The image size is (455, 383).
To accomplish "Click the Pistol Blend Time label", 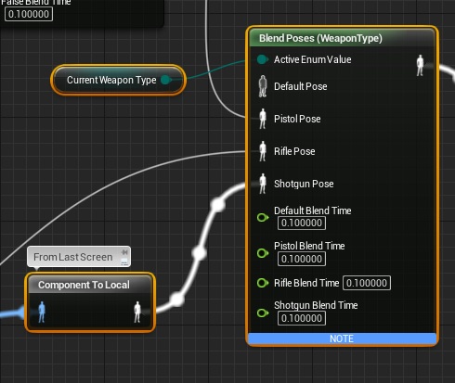I will coord(309,246).
